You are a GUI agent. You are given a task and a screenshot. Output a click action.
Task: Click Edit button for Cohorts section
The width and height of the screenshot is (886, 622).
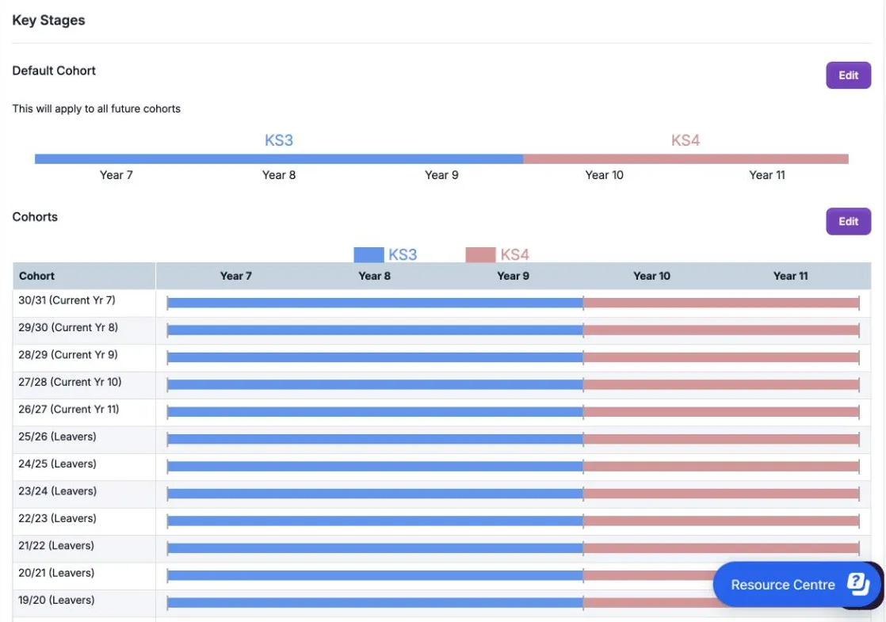click(848, 221)
